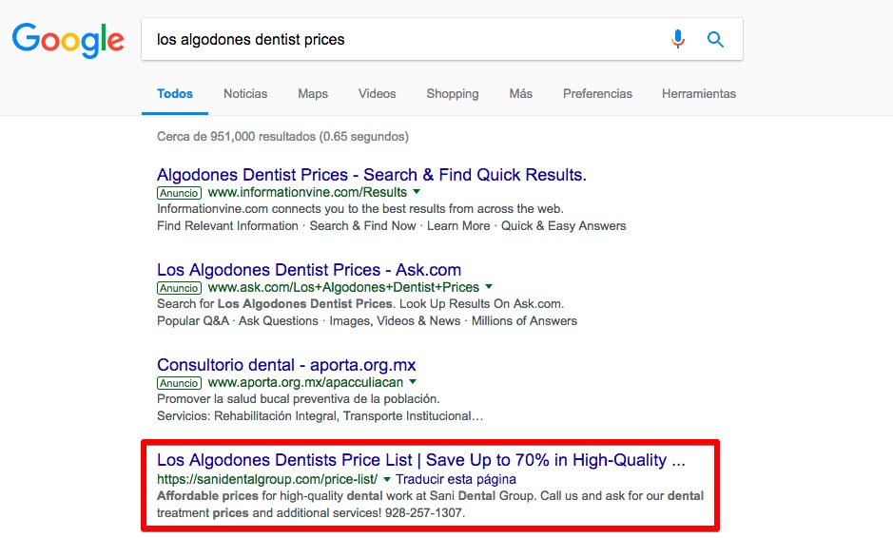Click the Google logo
The image size is (893, 538).
coord(68,40)
